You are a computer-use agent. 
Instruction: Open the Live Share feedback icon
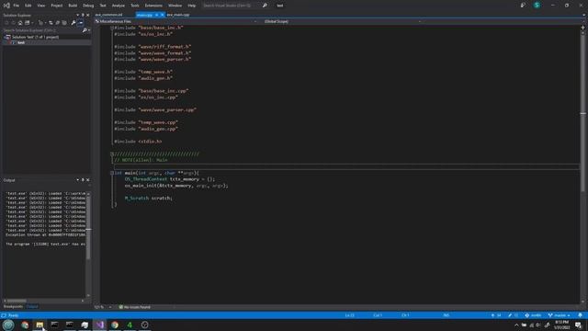click(523, 6)
